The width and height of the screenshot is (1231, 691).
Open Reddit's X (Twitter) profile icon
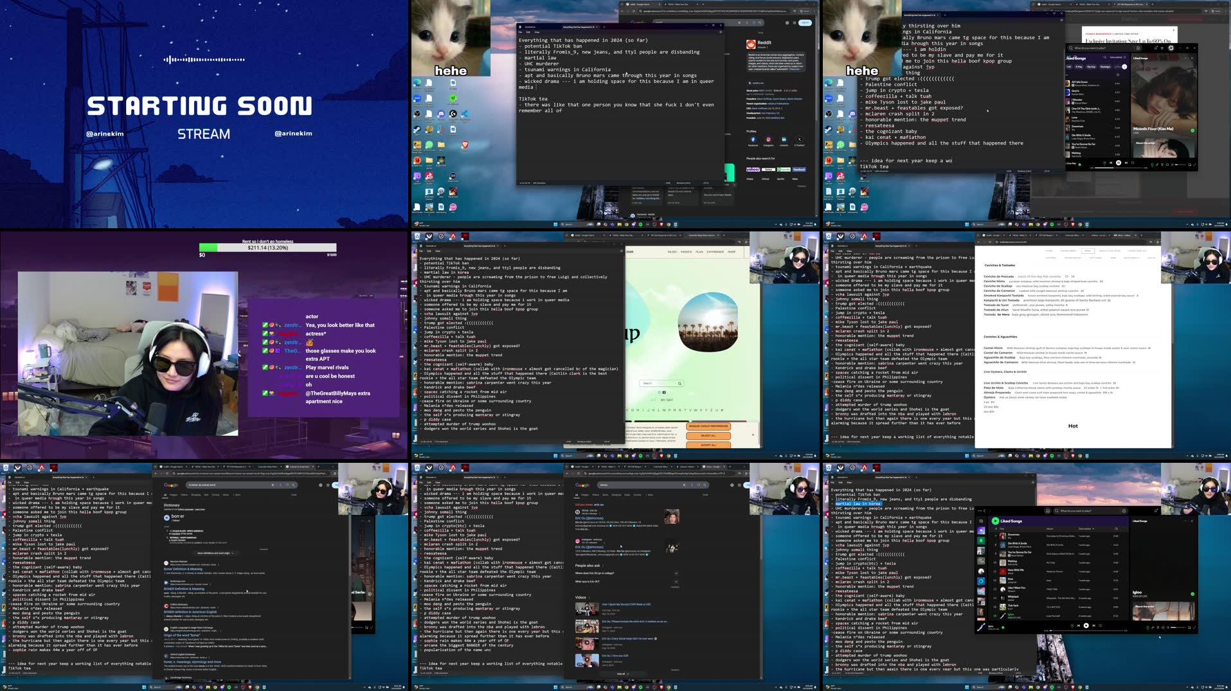800,139
